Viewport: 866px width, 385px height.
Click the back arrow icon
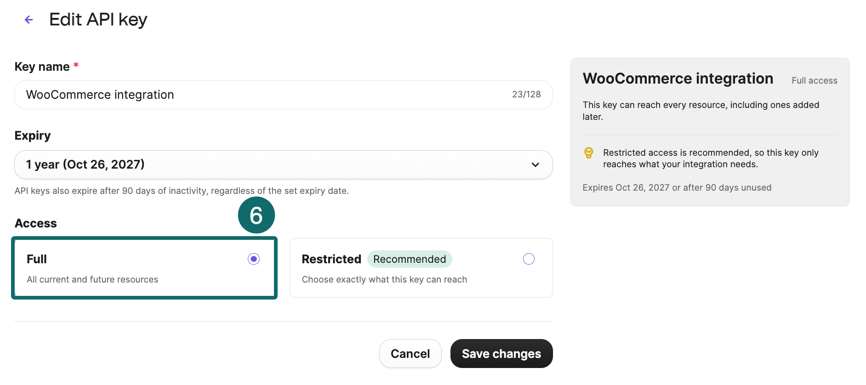tap(29, 20)
